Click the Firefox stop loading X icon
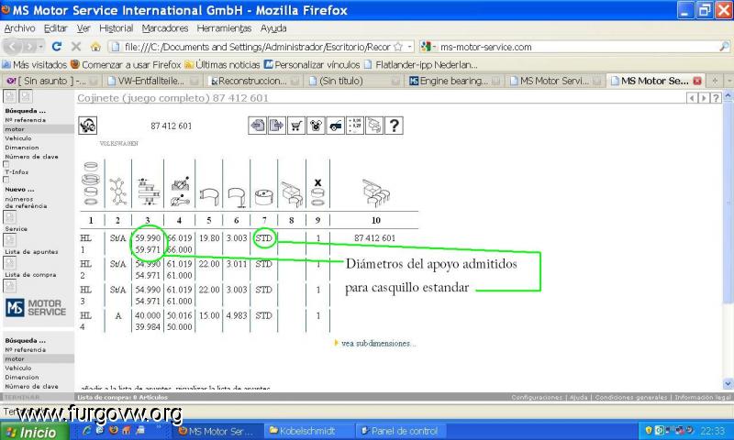The image size is (734, 440). [x=76, y=46]
